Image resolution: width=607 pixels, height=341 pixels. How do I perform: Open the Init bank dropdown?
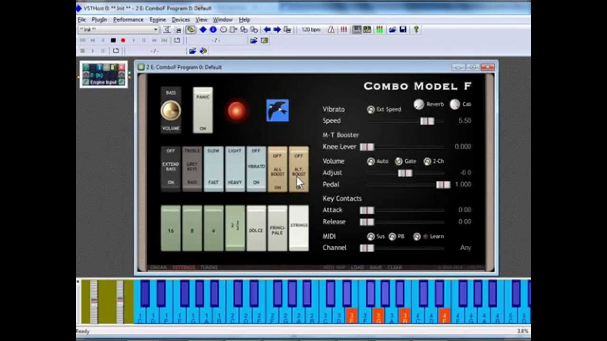click(x=119, y=30)
